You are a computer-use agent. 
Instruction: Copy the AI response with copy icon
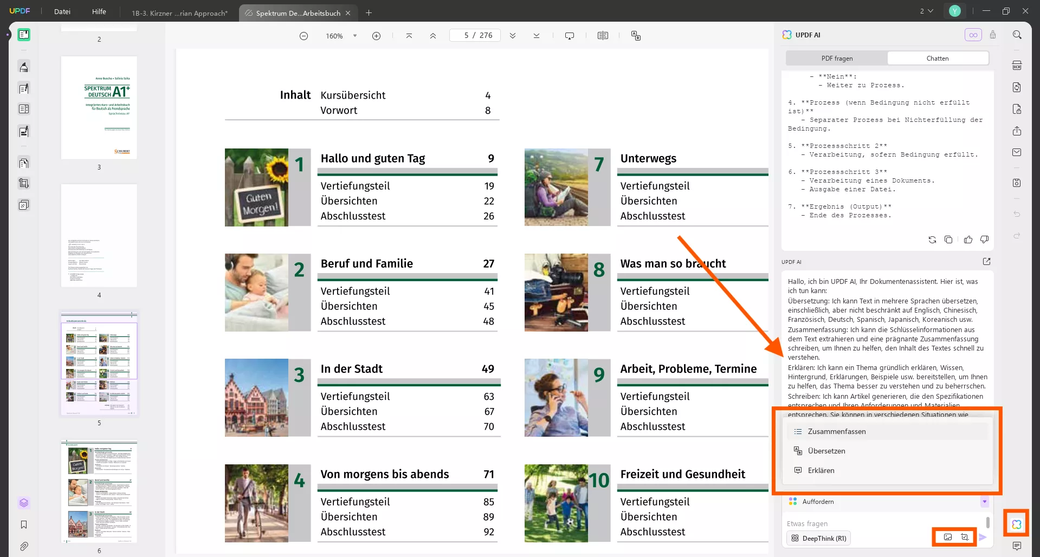click(x=948, y=239)
